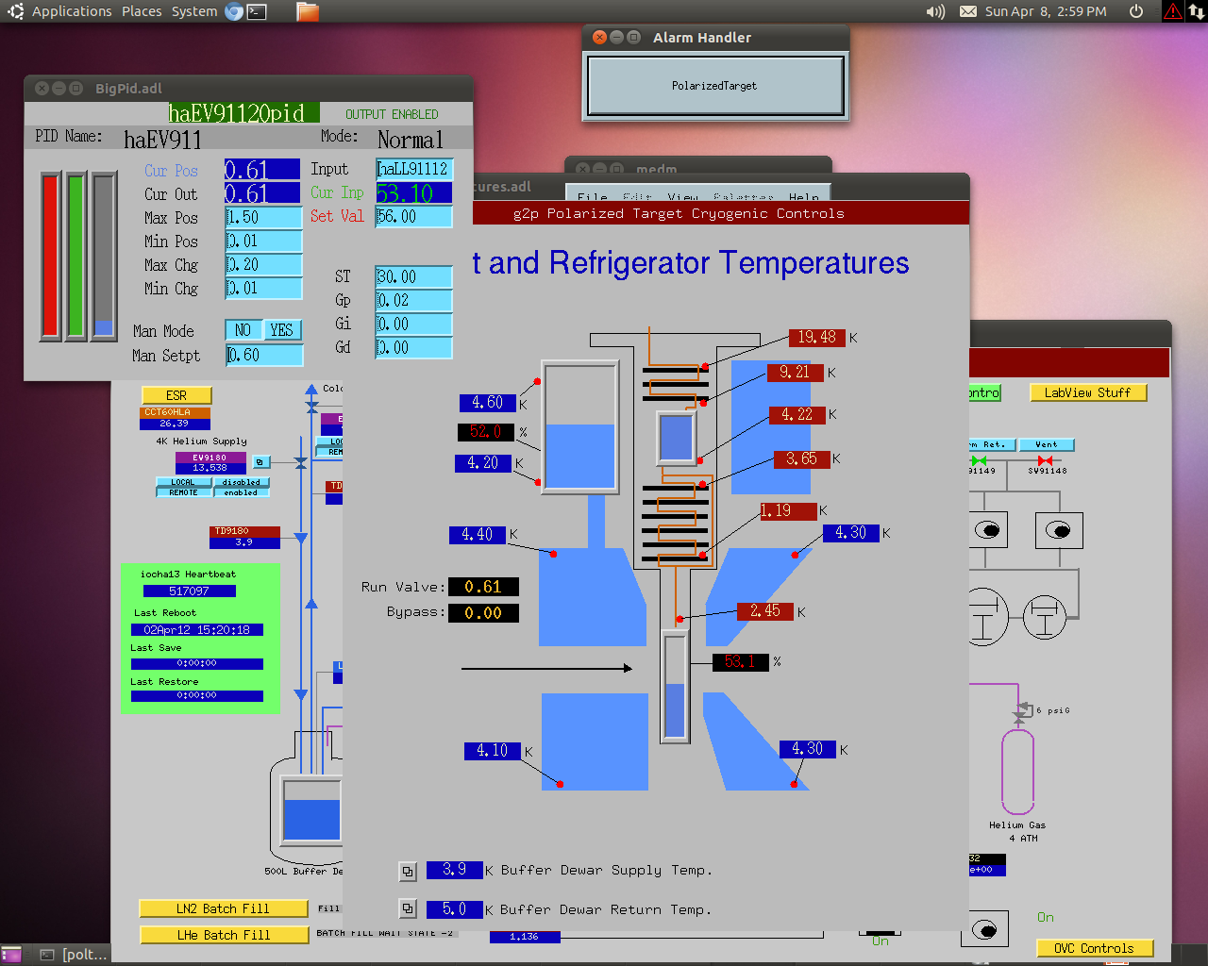Edit the ST field value 30.00
Viewport: 1208px width, 966px height.
pos(414,276)
